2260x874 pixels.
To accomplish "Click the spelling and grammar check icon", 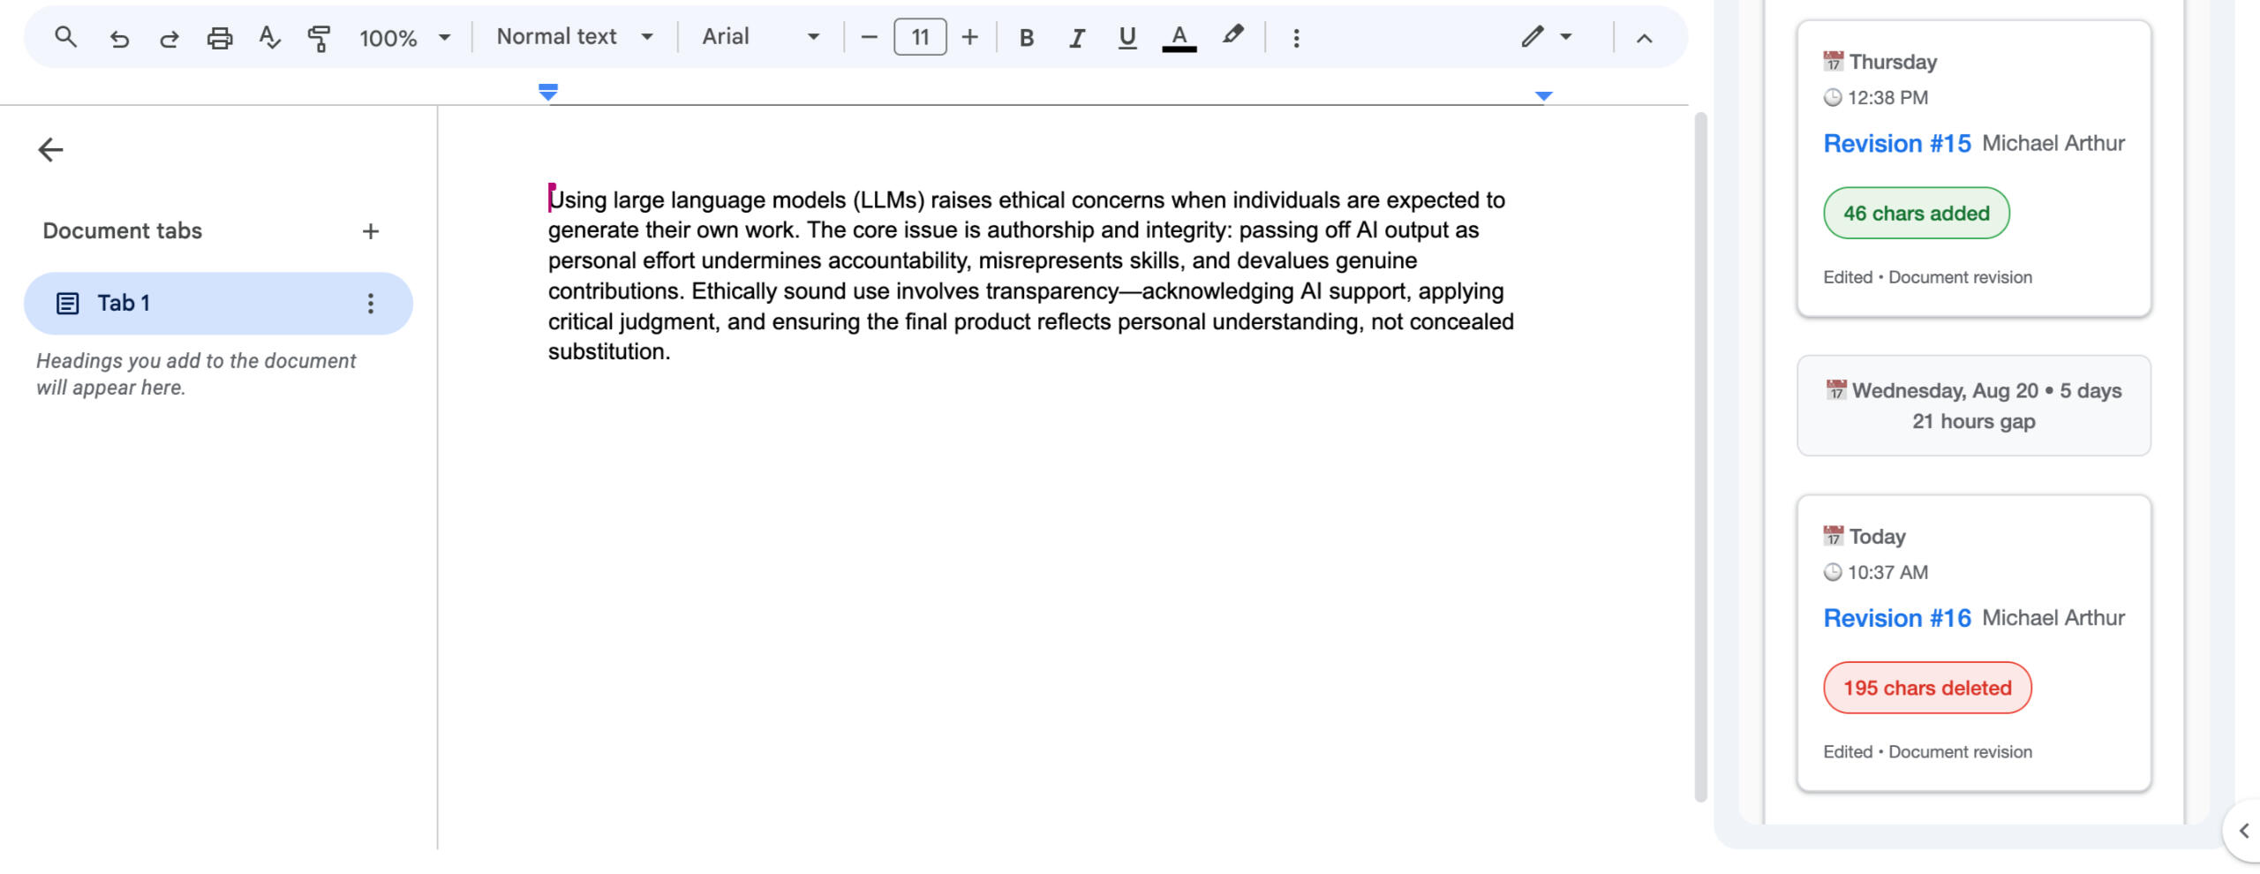I will click(269, 38).
